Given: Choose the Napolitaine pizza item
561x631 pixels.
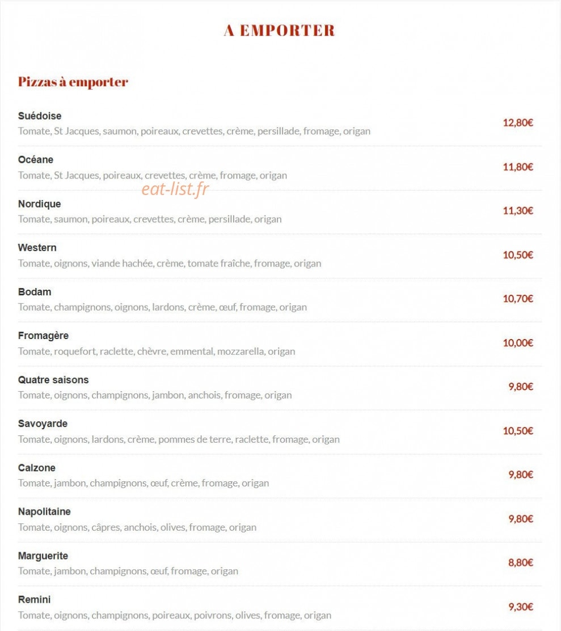Looking at the screenshot, I should coord(44,512).
